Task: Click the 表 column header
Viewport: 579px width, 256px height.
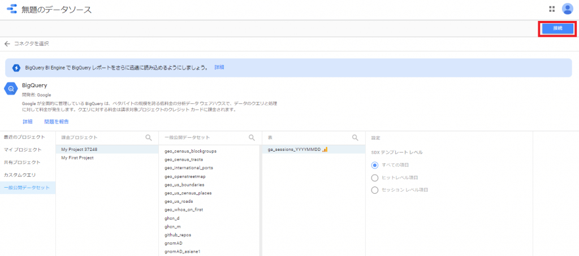Action: click(270, 137)
